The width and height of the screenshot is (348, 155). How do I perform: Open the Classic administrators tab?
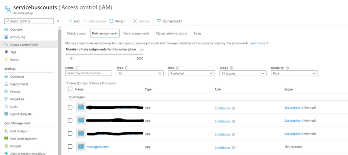tap(171, 33)
